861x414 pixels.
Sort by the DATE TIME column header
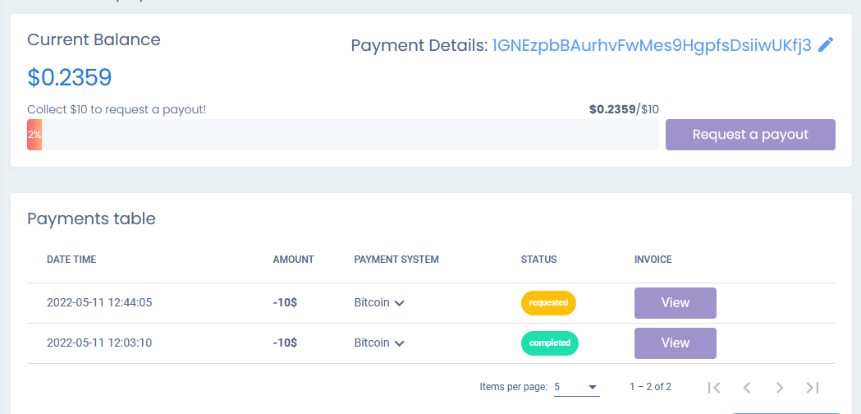pyautogui.click(x=71, y=260)
